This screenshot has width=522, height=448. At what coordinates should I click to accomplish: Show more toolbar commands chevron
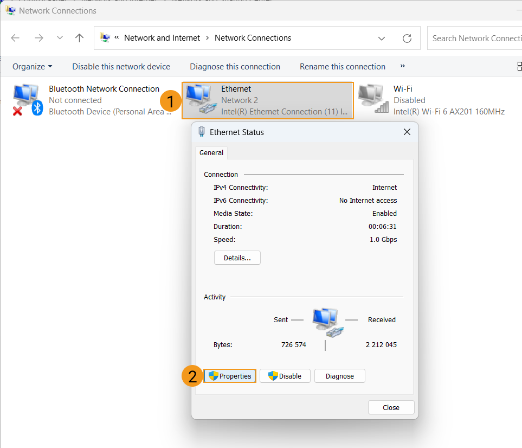pos(403,66)
